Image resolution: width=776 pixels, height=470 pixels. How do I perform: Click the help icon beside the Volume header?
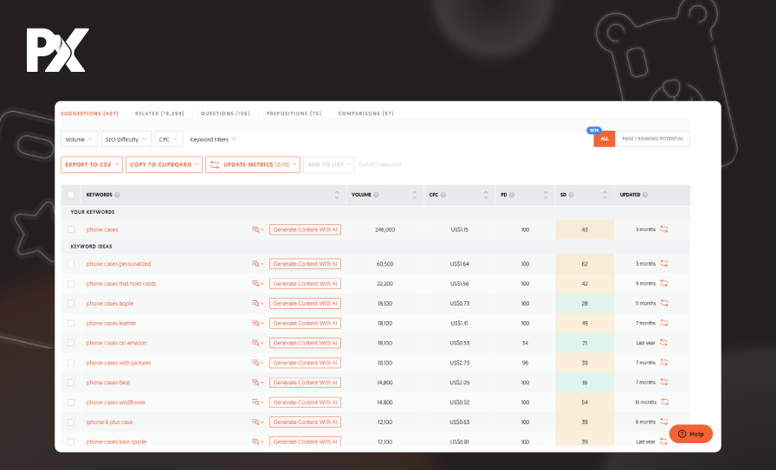coord(376,195)
